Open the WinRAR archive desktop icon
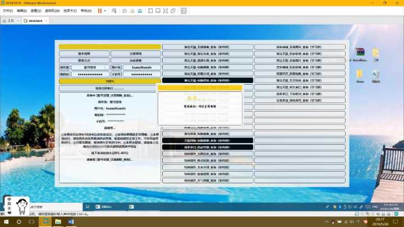The image size is (404, 227). 360,53
